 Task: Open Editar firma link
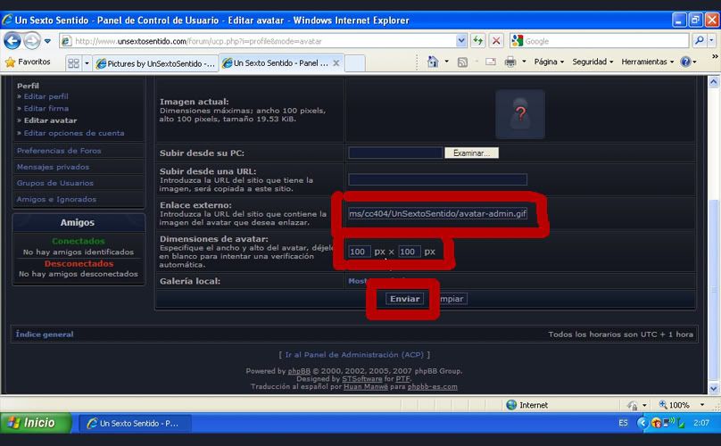(46, 109)
